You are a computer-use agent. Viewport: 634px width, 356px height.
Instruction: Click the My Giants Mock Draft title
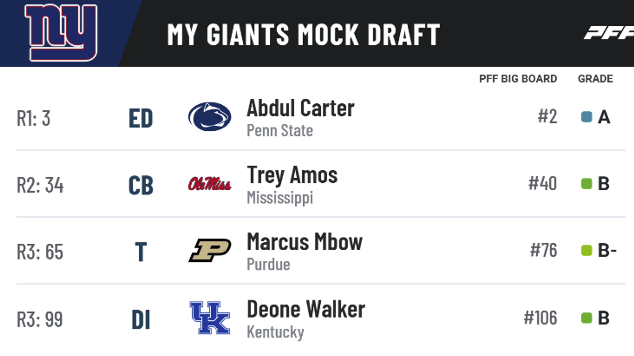point(304,34)
